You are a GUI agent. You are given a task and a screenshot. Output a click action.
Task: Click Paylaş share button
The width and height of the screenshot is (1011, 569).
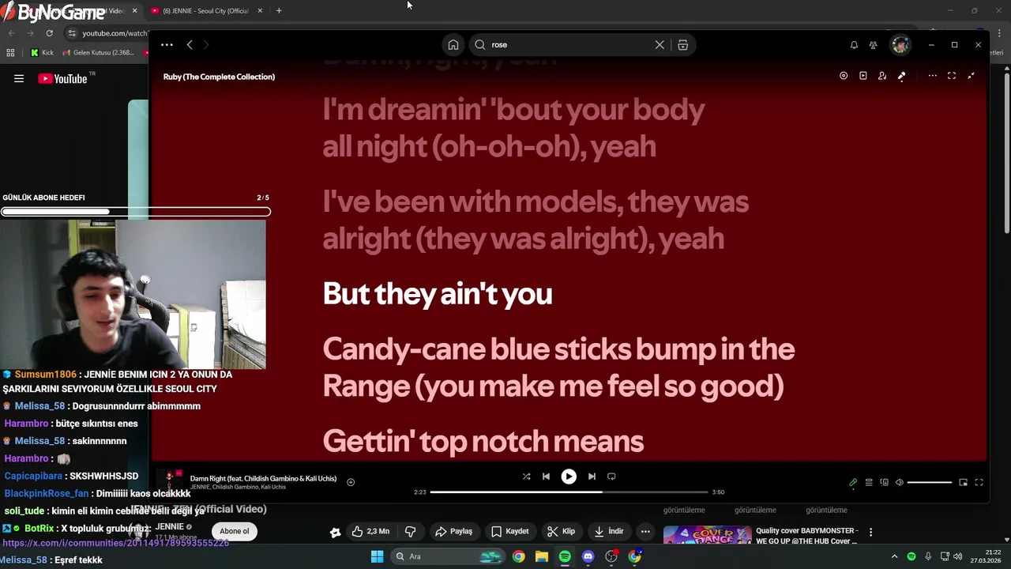click(454, 532)
